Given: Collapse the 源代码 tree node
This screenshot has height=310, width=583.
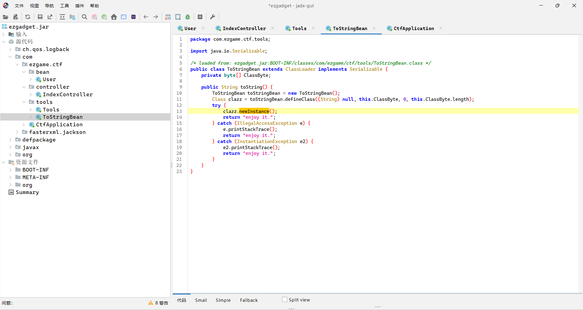Looking at the screenshot, I should [x=4, y=42].
